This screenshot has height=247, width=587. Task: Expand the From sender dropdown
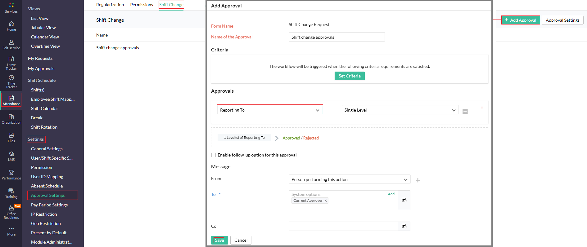[349, 179]
